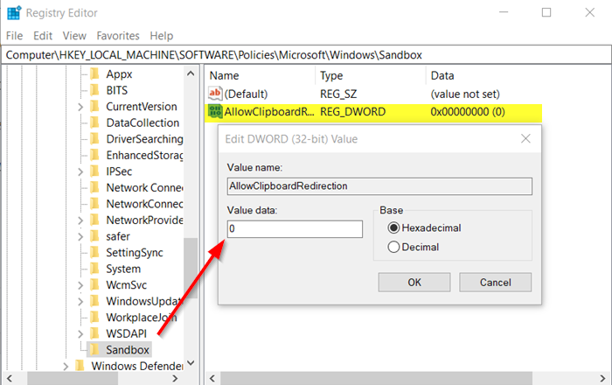
Task: Click the Network Connections folder icon
Action: tap(94, 187)
